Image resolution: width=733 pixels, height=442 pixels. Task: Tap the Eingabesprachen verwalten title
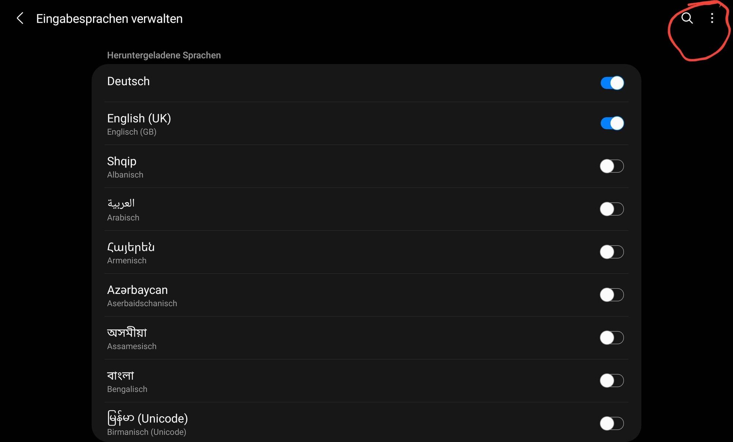pyautogui.click(x=109, y=19)
